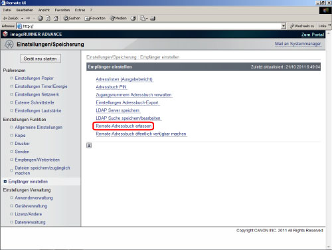Open Remote-Adressbuch erfassen link

point(124,126)
